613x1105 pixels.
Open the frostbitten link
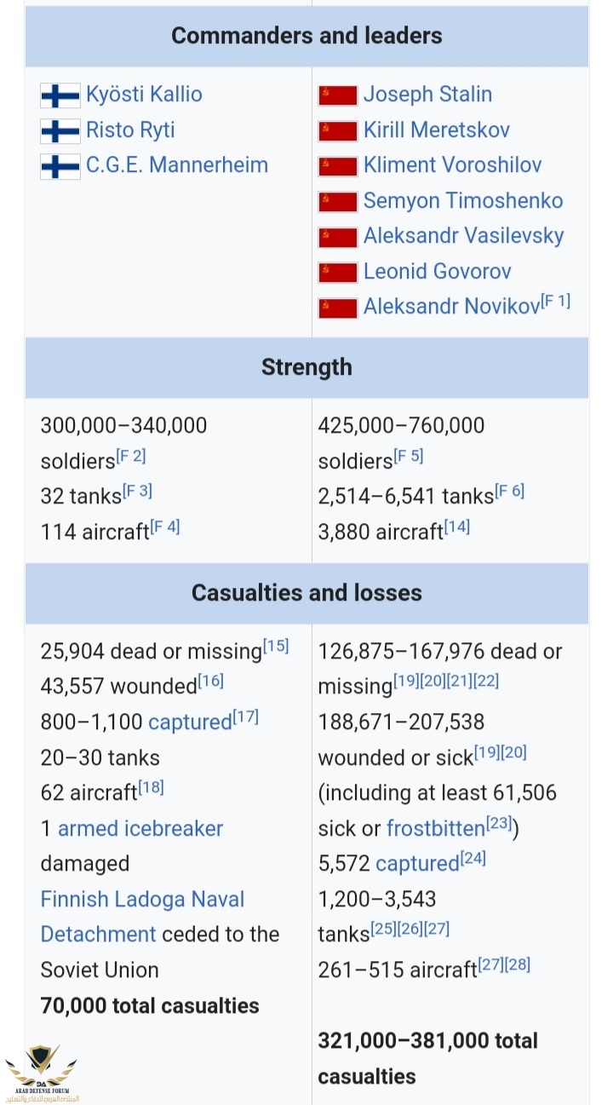pos(435,829)
